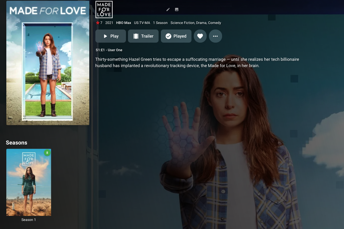Click the 1 Season count text
The width and height of the screenshot is (344, 229).
[160, 23]
